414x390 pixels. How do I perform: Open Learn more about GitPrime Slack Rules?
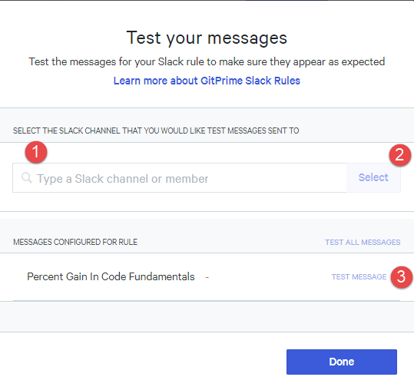[x=207, y=81]
